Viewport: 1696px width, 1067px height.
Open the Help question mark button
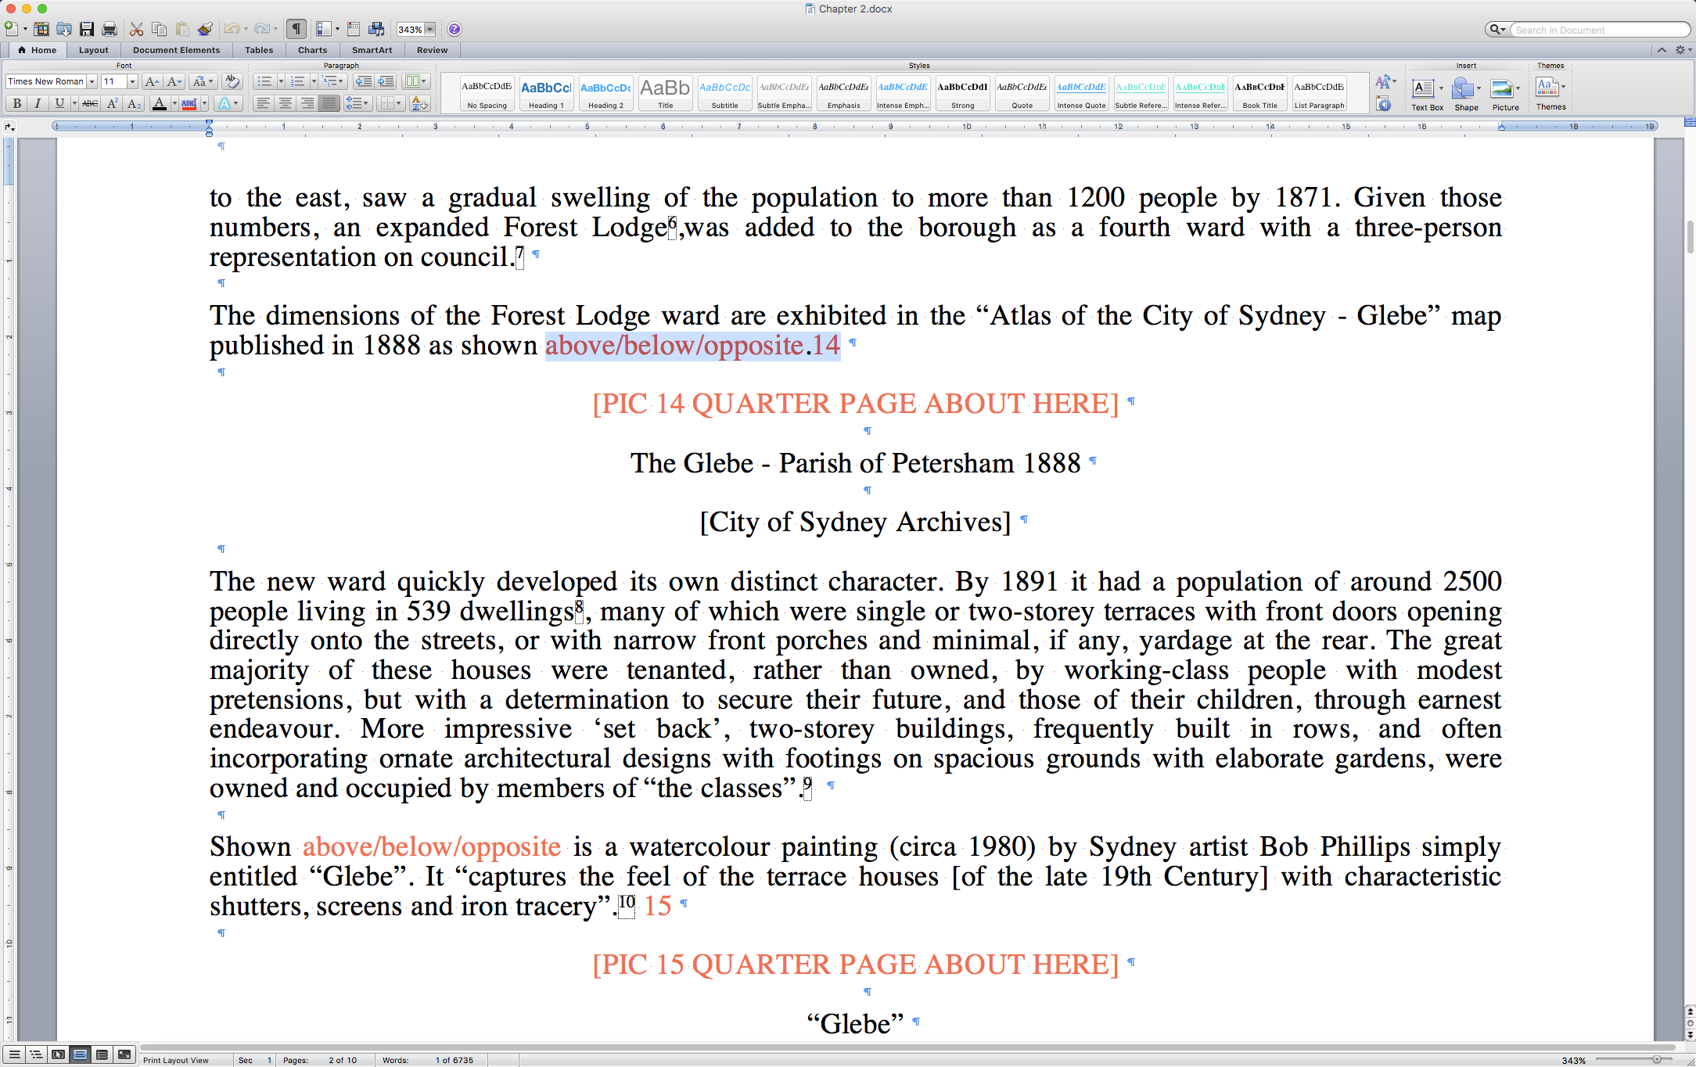click(x=455, y=30)
